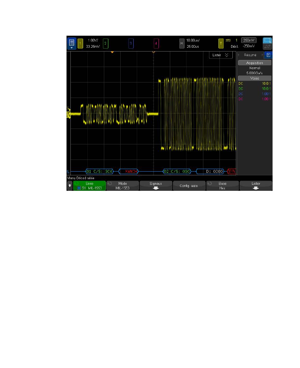Click the Config. auto softkey
The image size is (300, 368).
point(189,186)
